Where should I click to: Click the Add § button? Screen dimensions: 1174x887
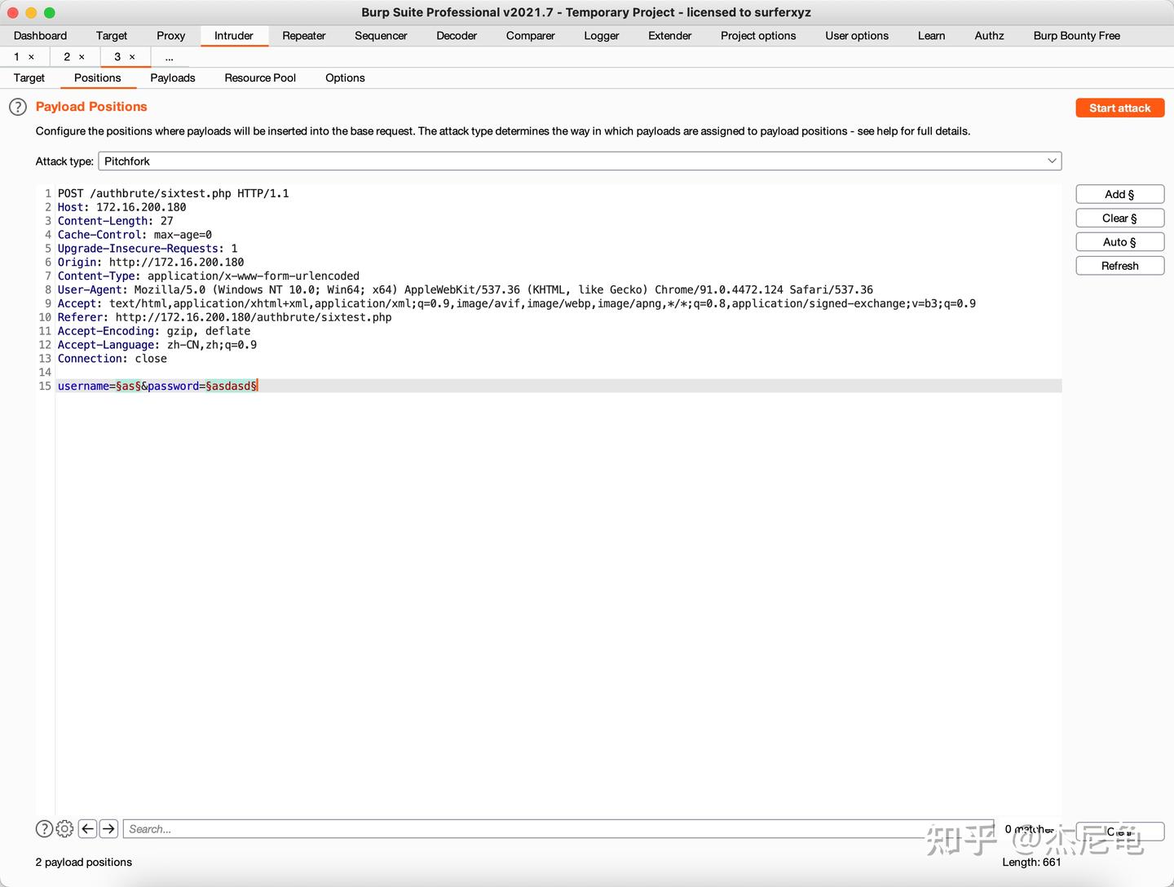[1120, 194]
